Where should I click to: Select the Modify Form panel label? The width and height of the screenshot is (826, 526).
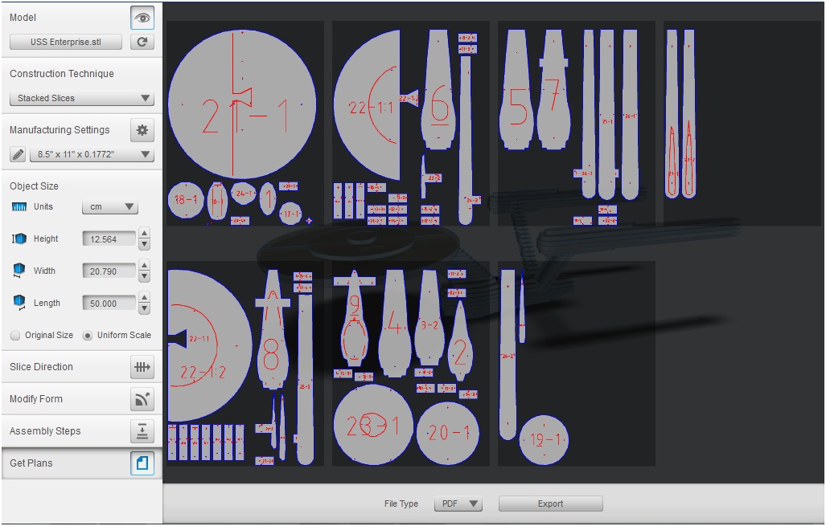(x=36, y=399)
